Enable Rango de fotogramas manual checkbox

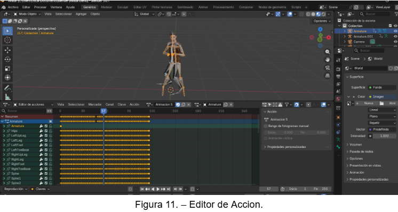click(266, 126)
